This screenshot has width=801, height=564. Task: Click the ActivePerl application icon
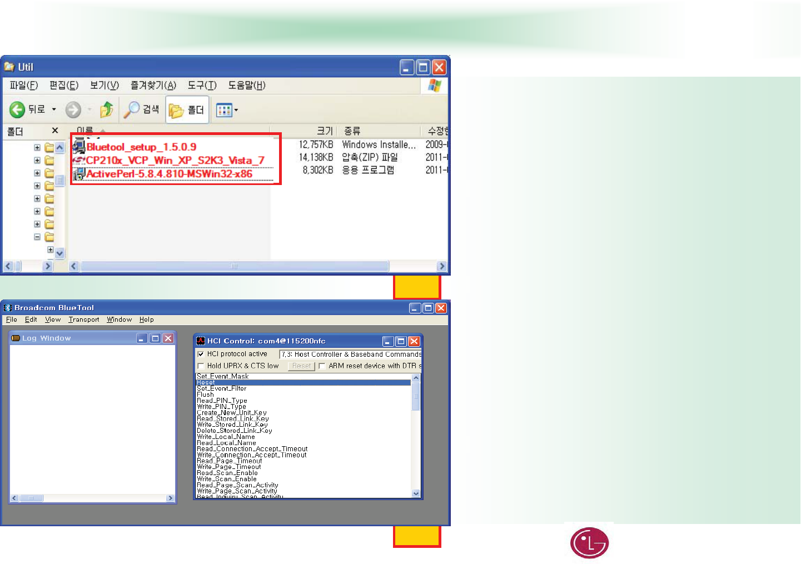pos(79,173)
